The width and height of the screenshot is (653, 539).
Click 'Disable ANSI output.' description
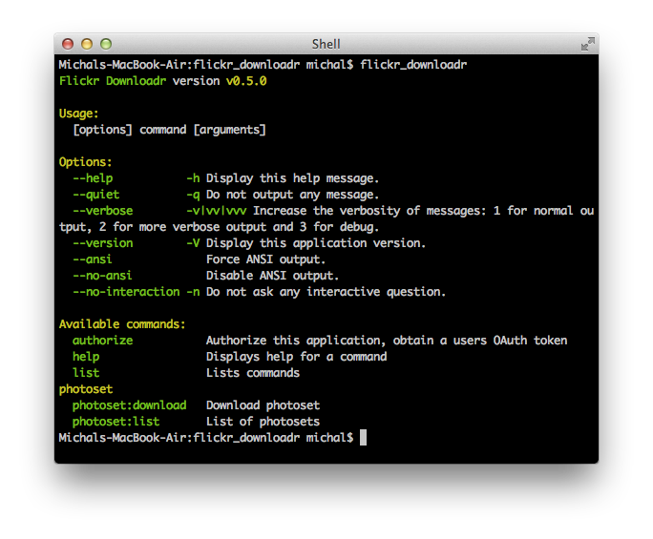click(272, 276)
